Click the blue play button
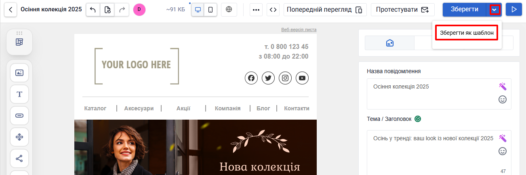 [x=514, y=9]
